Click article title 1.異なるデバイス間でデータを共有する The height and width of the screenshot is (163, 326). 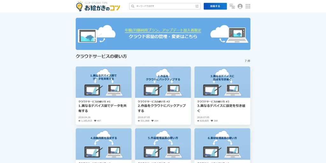point(103,108)
